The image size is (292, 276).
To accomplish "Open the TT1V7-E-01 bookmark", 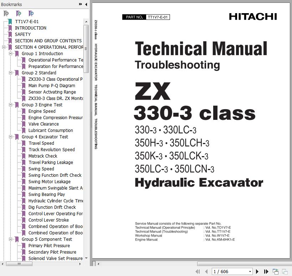I will pyautogui.click(x=27, y=22).
